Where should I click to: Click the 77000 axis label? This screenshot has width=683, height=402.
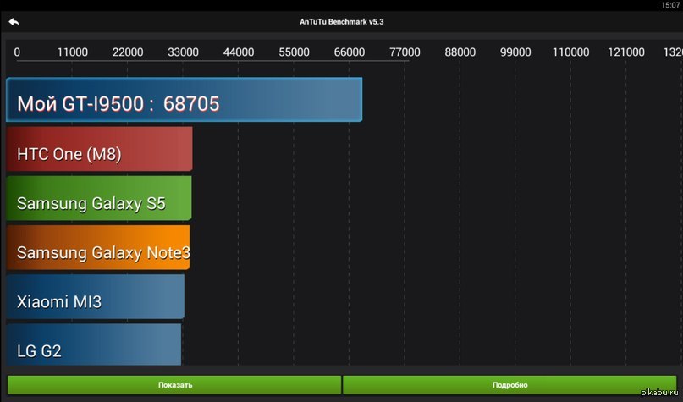(x=405, y=52)
